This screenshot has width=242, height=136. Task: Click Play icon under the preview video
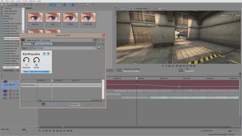pos(173,66)
